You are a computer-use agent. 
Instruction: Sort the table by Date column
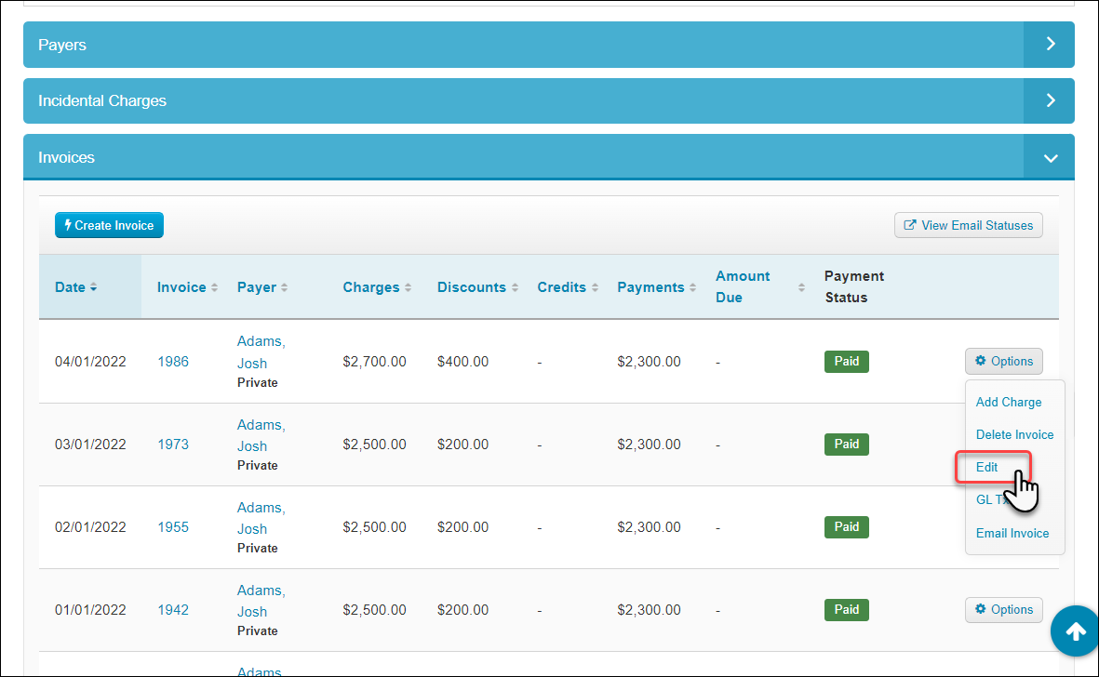pos(75,287)
